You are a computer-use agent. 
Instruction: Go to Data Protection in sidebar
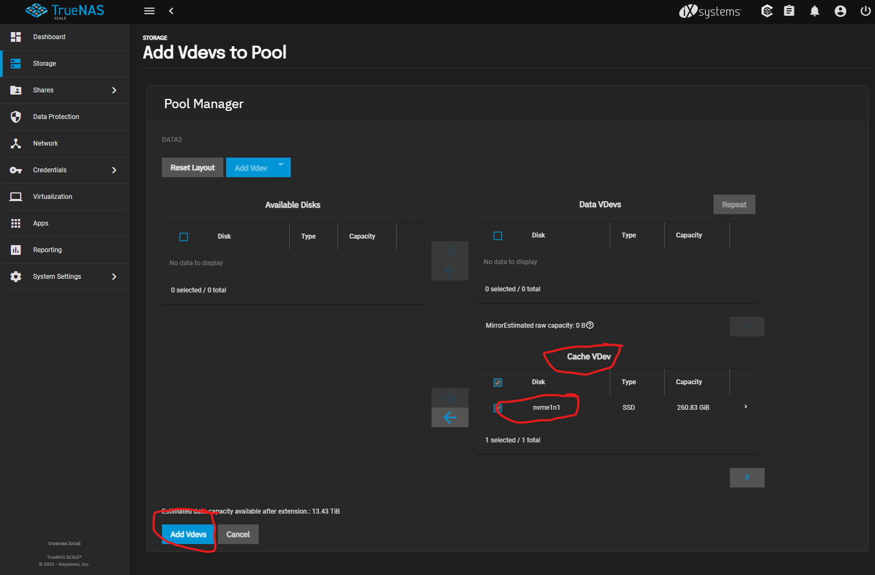coord(56,117)
